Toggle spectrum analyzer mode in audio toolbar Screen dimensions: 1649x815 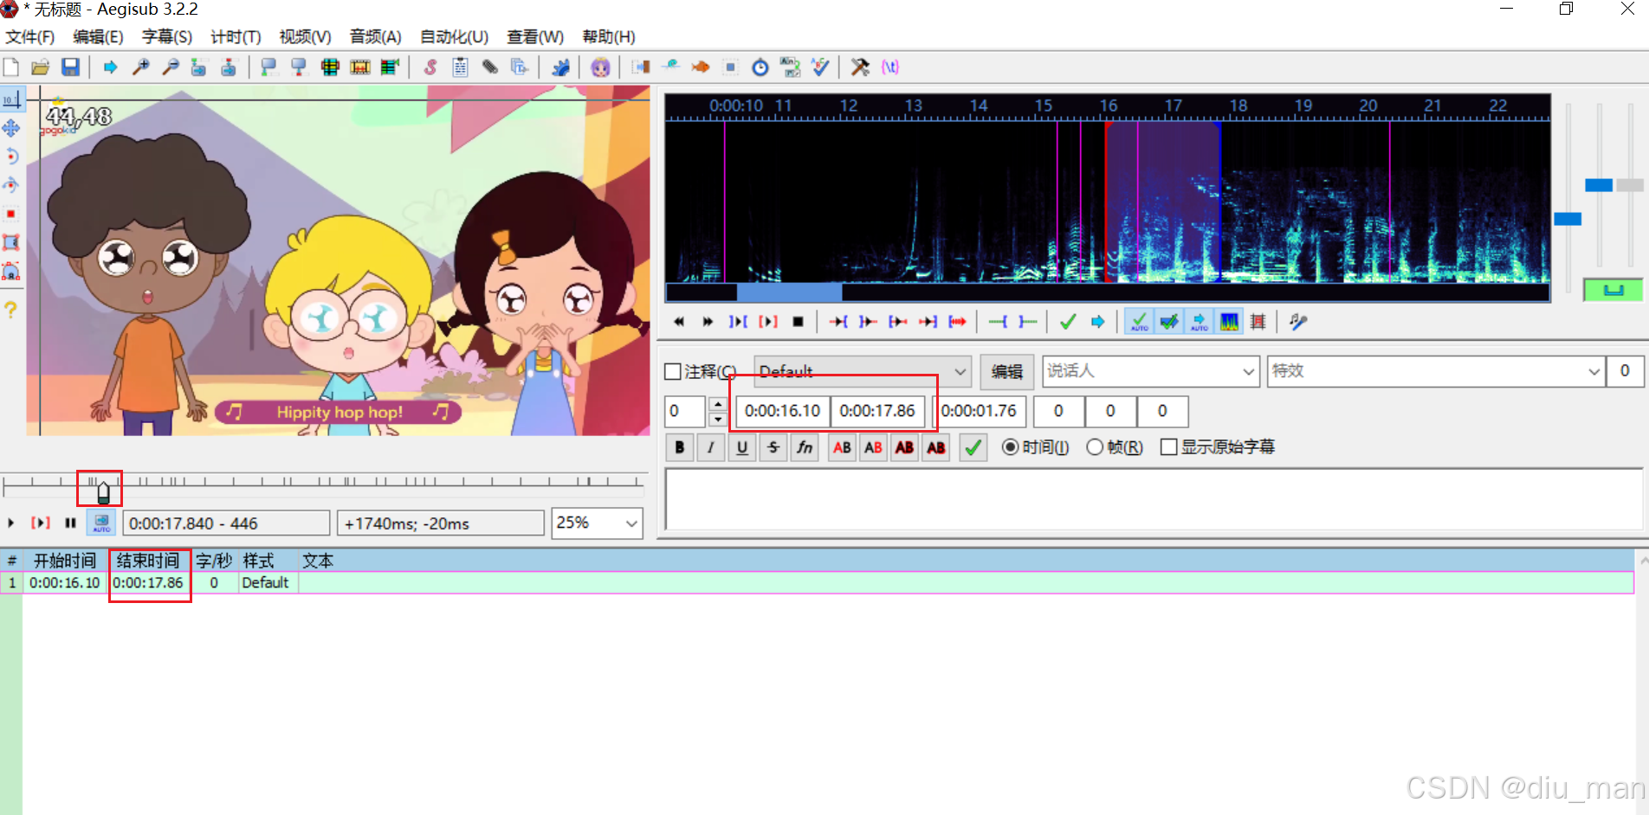coord(1229,322)
